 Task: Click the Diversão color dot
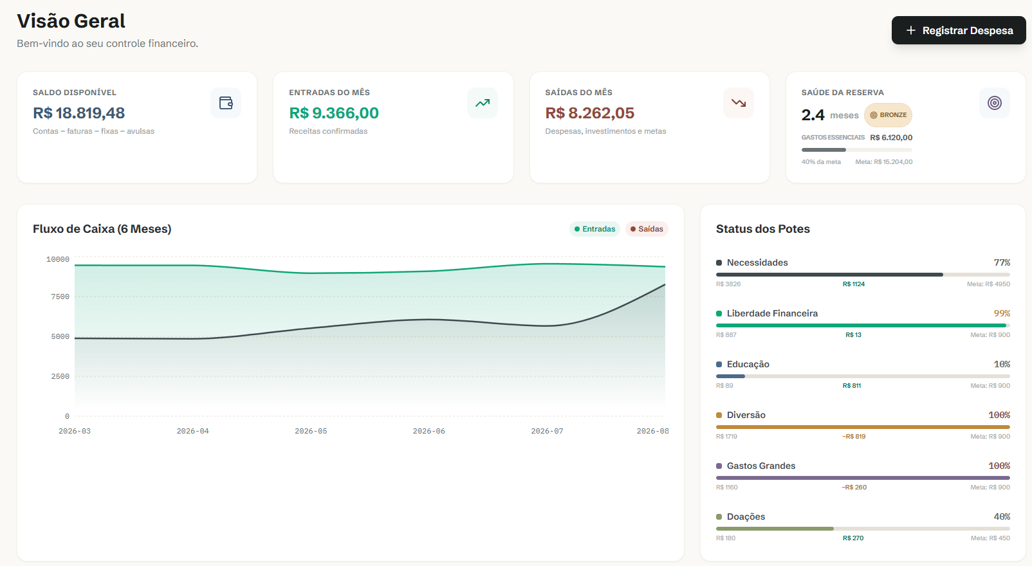point(719,415)
